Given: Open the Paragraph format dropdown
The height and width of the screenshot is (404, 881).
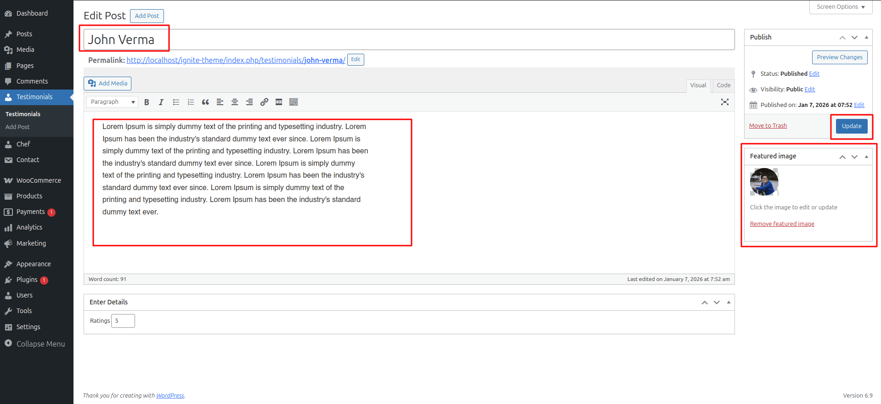Looking at the screenshot, I should coord(113,102).
